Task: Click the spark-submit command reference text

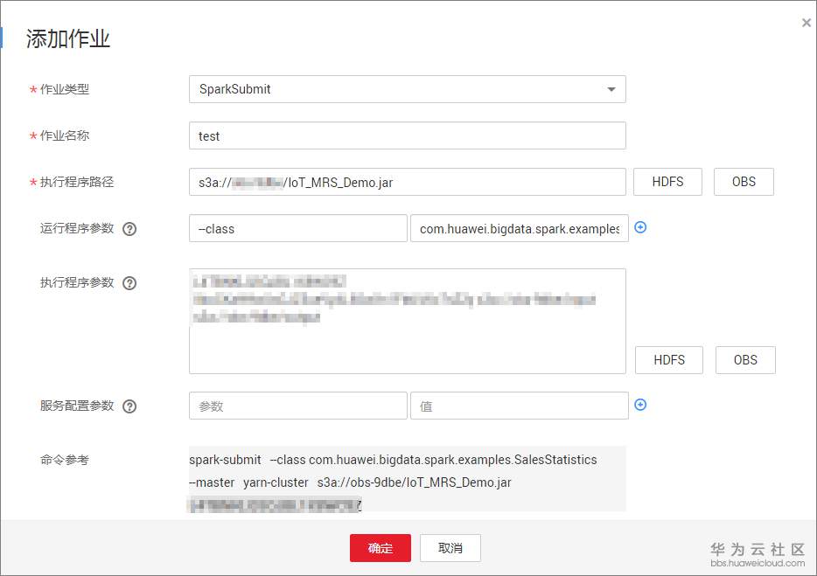Action: point(393,460)
